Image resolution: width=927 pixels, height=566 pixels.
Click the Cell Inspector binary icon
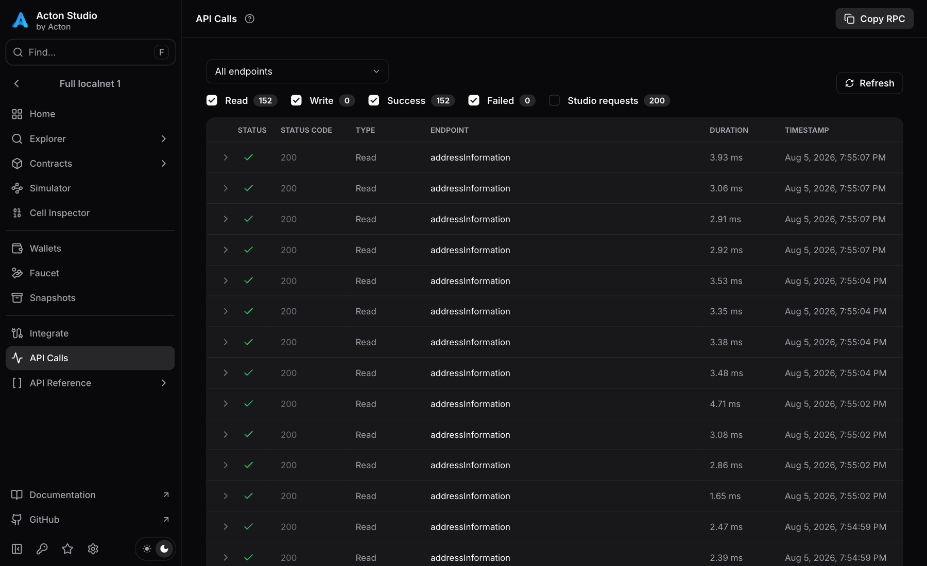coord(17,213)
